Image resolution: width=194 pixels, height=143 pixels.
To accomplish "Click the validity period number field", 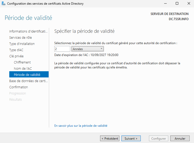I will pos(62,49).
